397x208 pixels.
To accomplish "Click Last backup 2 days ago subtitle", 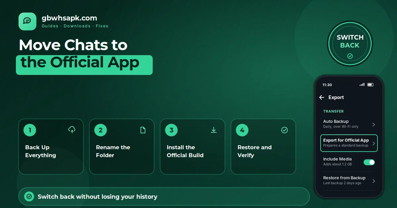I will tap(342, 183).
